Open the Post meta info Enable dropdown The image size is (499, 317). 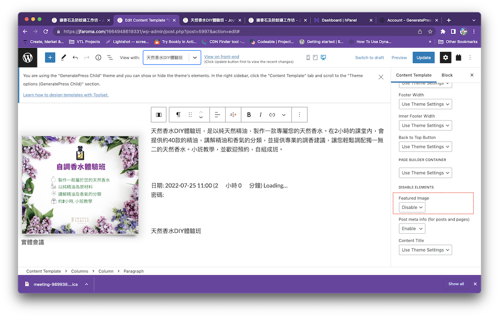[x=412, y=228]
